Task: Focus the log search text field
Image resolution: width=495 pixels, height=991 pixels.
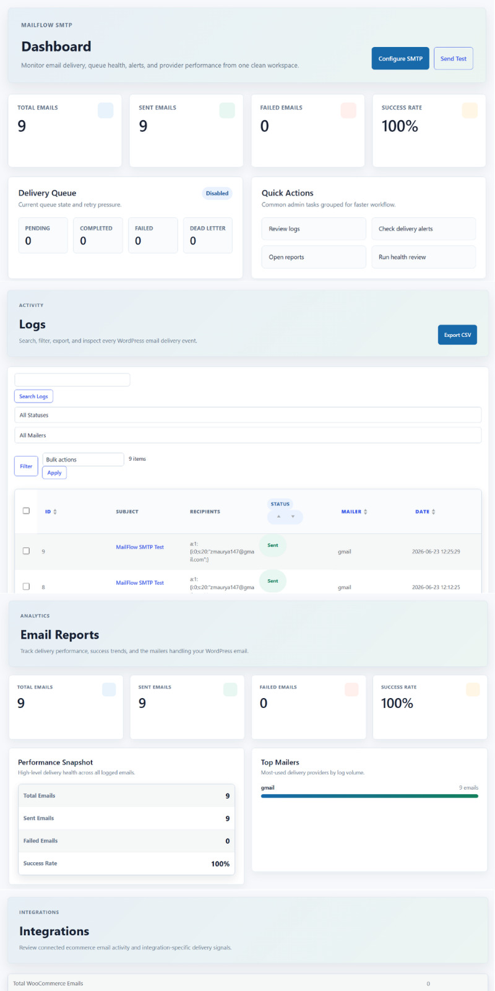Action: [72, 380]
